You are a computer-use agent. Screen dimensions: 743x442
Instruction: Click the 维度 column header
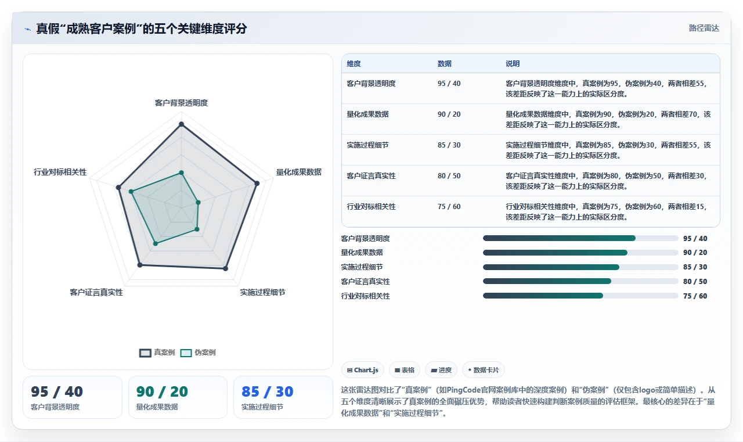pyautogui.click(x=354, y=64)
